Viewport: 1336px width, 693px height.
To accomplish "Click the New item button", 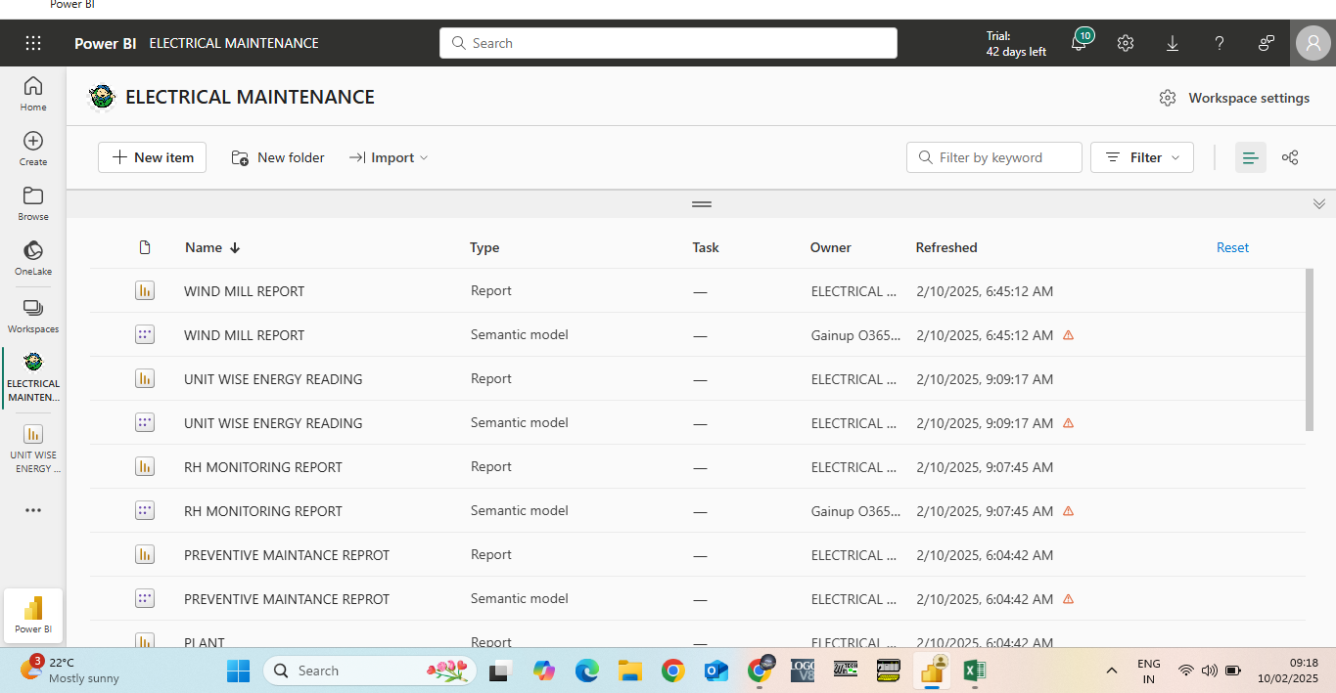I will coord(152,157).
